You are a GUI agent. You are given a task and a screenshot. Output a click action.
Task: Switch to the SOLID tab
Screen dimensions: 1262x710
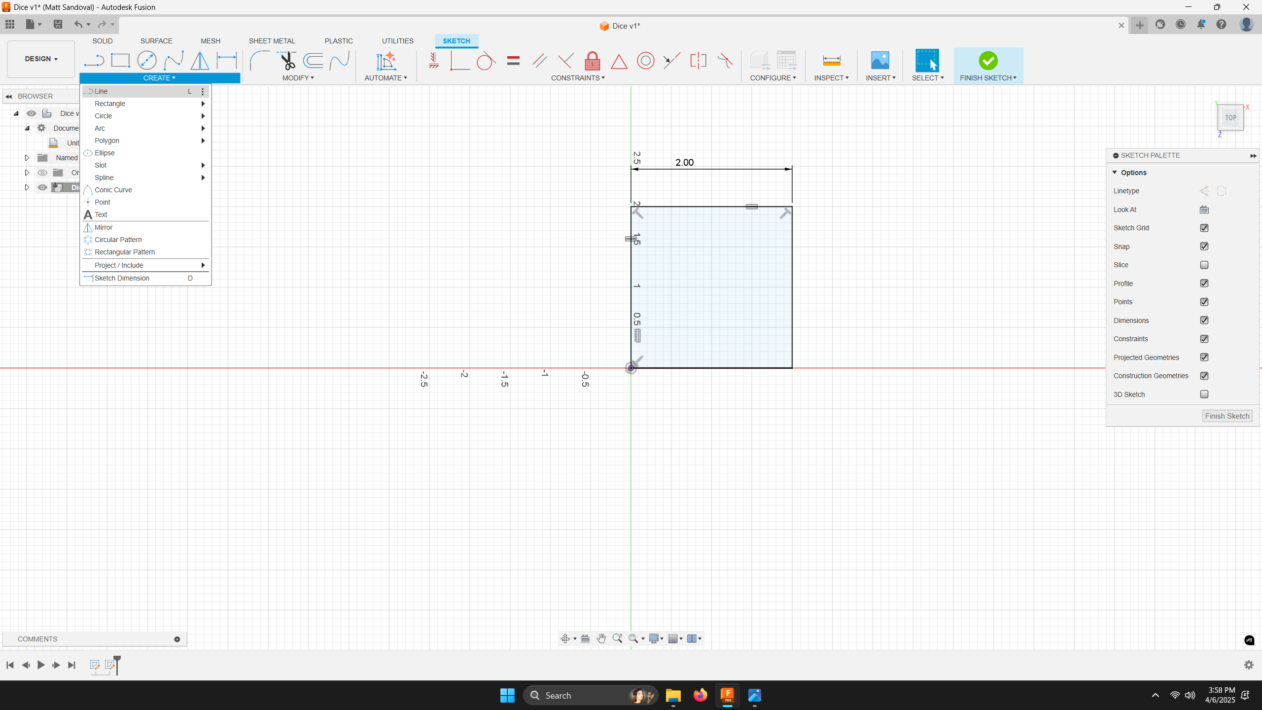tap(103, 41)
